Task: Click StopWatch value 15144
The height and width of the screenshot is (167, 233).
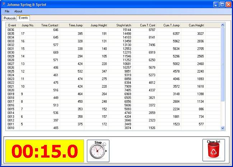Action: [127, 30]
